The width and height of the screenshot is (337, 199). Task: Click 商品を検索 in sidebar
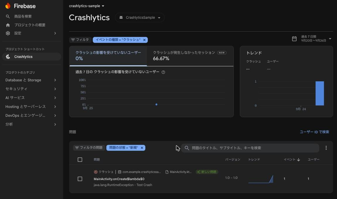[23, 16]
